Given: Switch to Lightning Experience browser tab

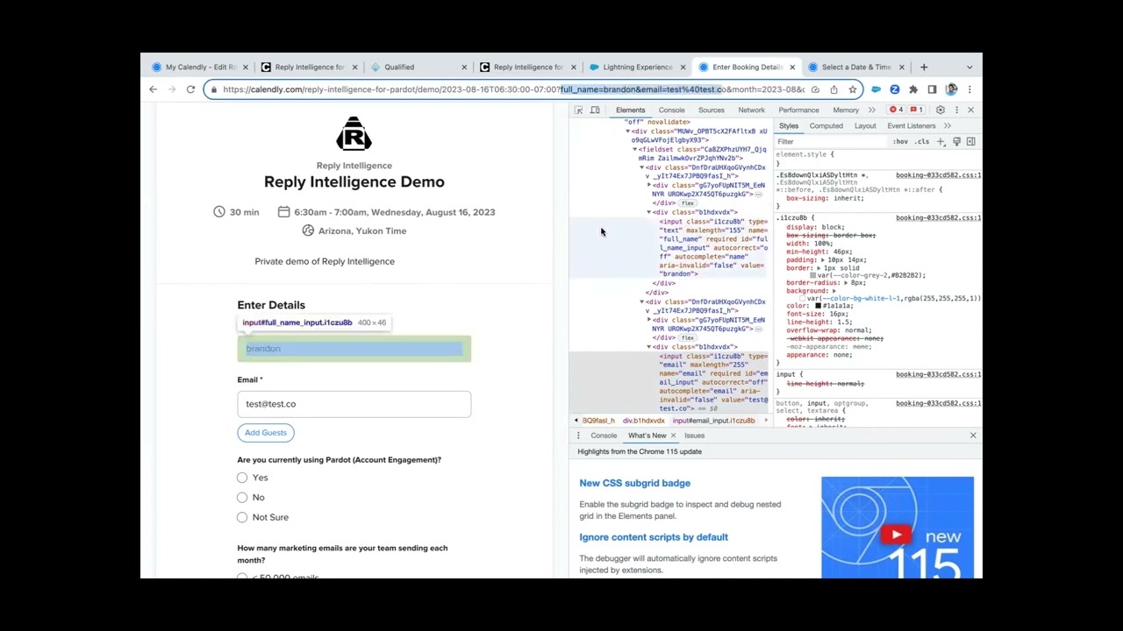Looking at the screenshot, I should 638,67.
